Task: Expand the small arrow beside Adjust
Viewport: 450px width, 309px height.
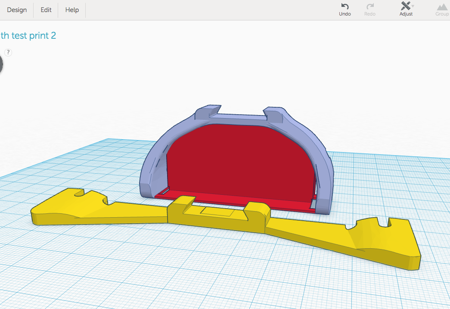Action: 413,6
